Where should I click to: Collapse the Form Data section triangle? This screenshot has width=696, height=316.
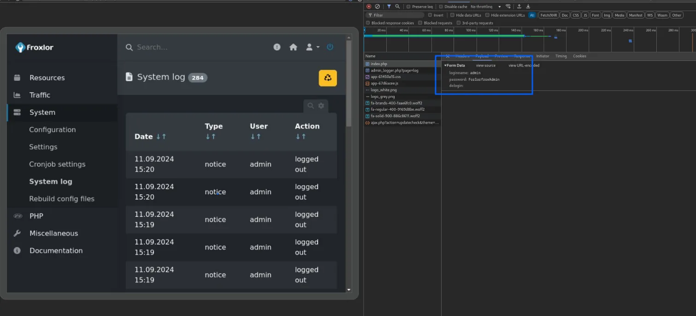coord(445,66)
